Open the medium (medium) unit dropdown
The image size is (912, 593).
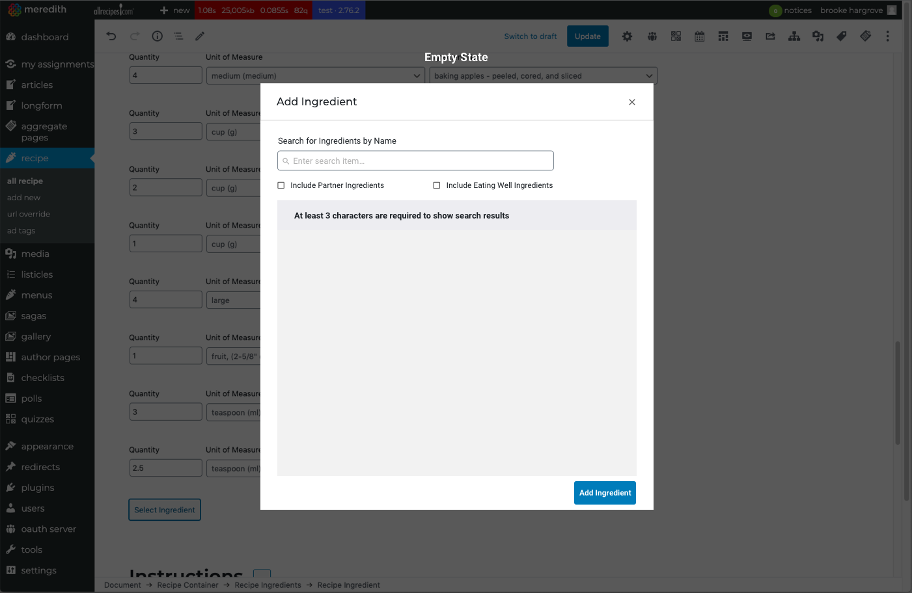(x=316, y=75)
